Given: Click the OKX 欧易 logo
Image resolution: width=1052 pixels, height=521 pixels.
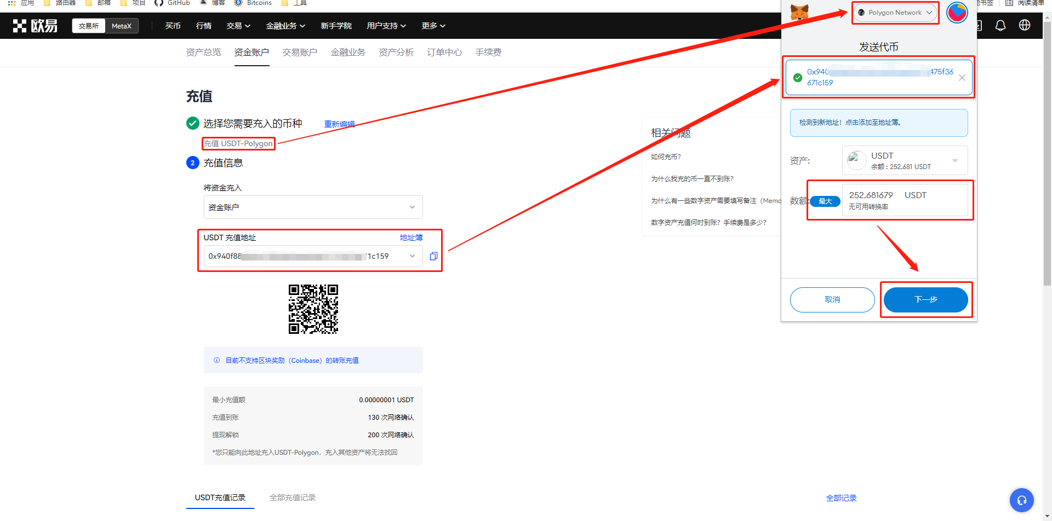Looking at the screenshot, I should pos(35,26).
